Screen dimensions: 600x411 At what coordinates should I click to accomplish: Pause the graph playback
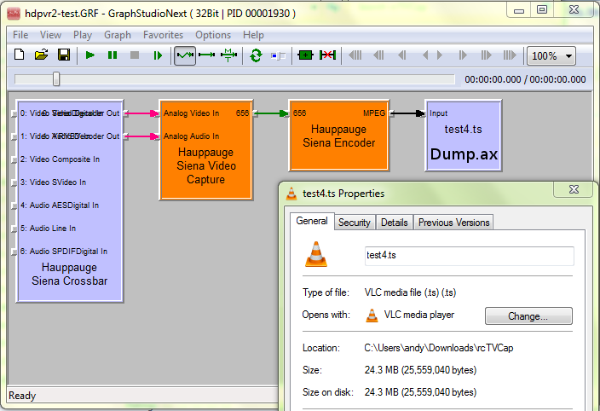point(112,55)
